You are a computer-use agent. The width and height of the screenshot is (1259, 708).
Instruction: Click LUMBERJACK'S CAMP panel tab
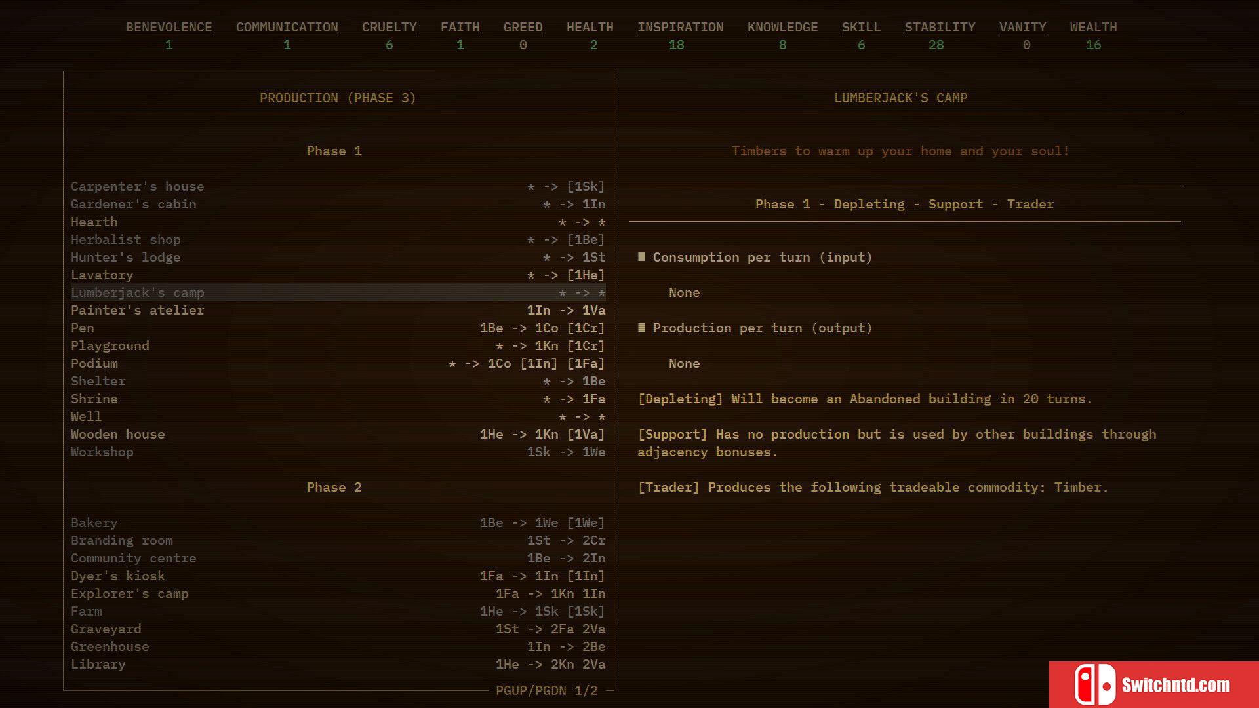click(x=900, y=98)
